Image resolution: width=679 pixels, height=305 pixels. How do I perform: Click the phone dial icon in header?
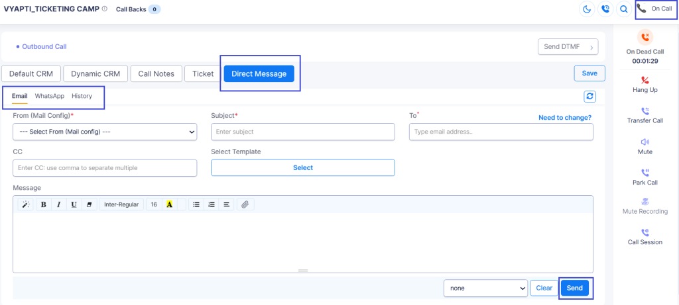605,9
